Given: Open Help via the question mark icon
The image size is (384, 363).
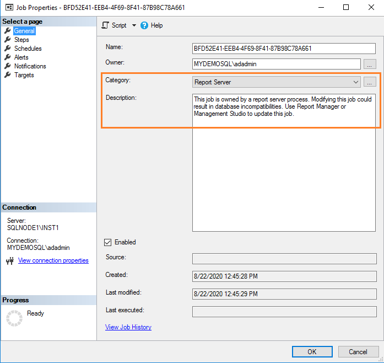Looking at the screenshot, I should pyautogui.click(x=144, y=25).
